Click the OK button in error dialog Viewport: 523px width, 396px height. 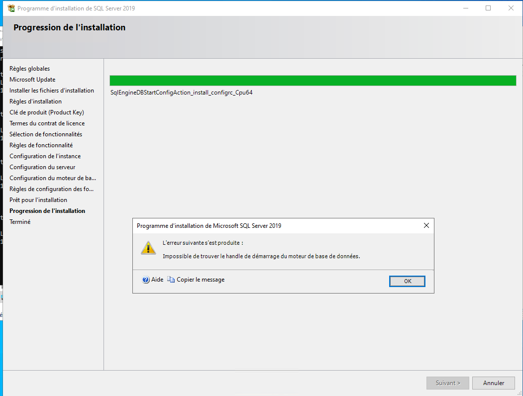coord(407,281)
